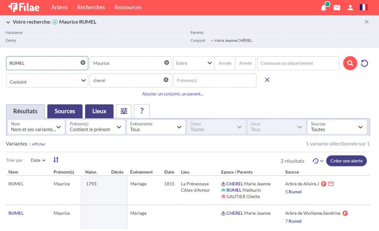Image resolution: width=379 pixels, height=231 pixels.
Task: Open notifications bell icon
Action: 324,8
